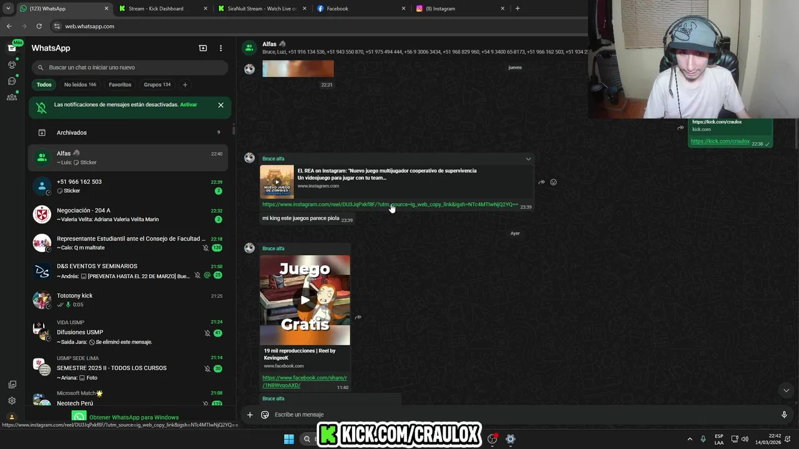The image size is (799, 449).
Task: Open the Communities icon in WhatsApp sidebar
Action: 12,97
